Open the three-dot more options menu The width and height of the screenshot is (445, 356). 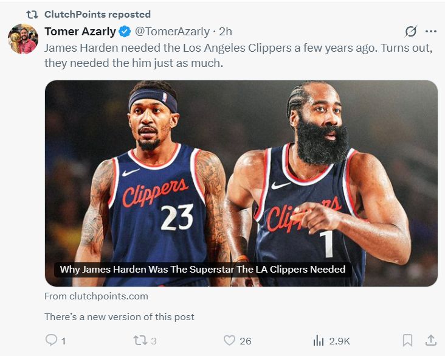(x=431, y=32)
